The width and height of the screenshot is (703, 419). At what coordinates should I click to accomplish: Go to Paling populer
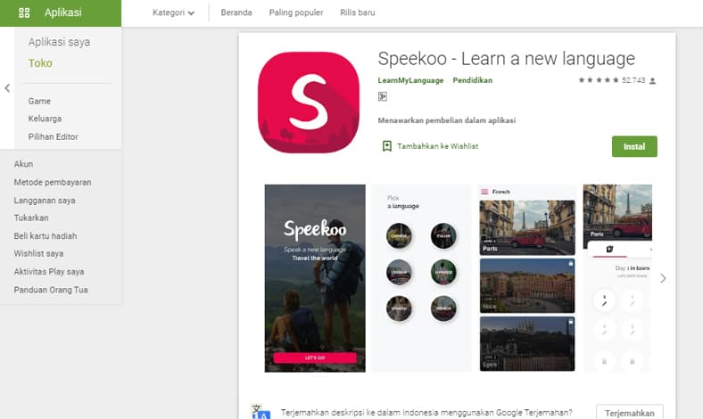[x=296, y=12]
